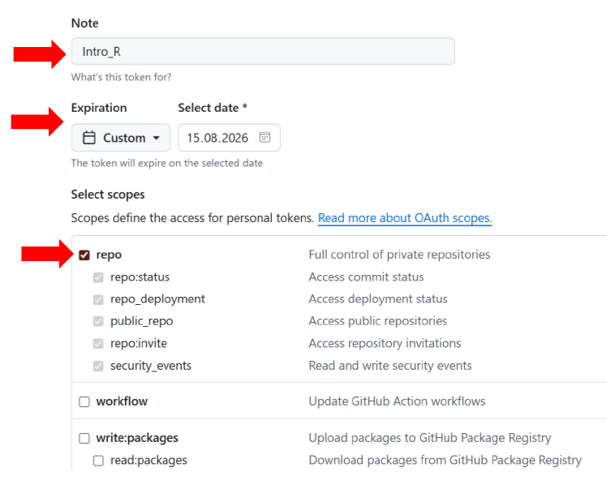This screenshot has width=607, height=493.
Task: Check the write:packages scope checkbox
Action: [x=84, y=439]
